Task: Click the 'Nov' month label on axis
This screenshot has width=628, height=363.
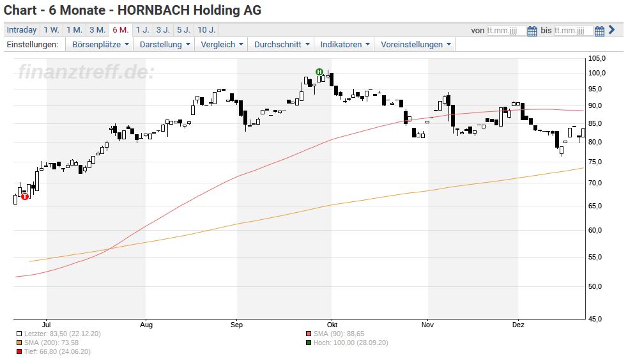Action: click(427, 325)
